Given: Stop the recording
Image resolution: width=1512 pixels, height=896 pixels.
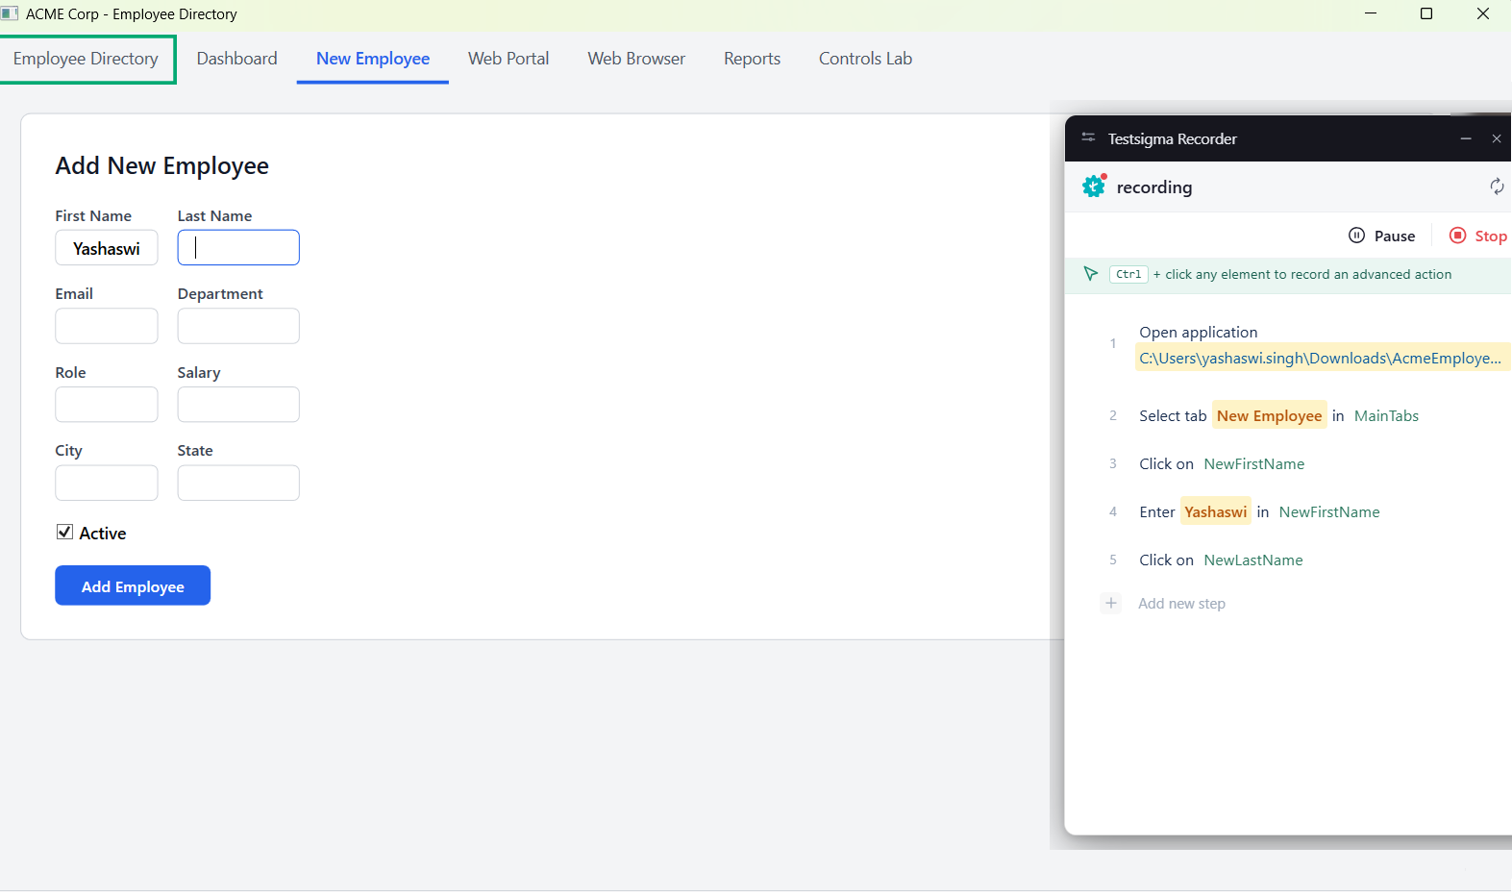Looking at the screenshot, I should pyautogui.click(x=1478, y=236).
